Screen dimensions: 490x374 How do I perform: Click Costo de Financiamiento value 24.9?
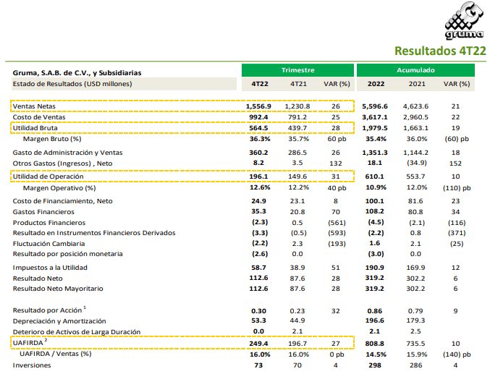click(258, 201)
